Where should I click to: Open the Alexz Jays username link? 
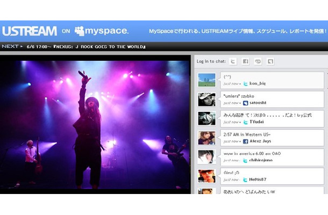point(260,141)
